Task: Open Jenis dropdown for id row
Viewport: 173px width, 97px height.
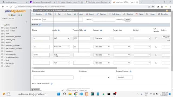Action: 61,38
